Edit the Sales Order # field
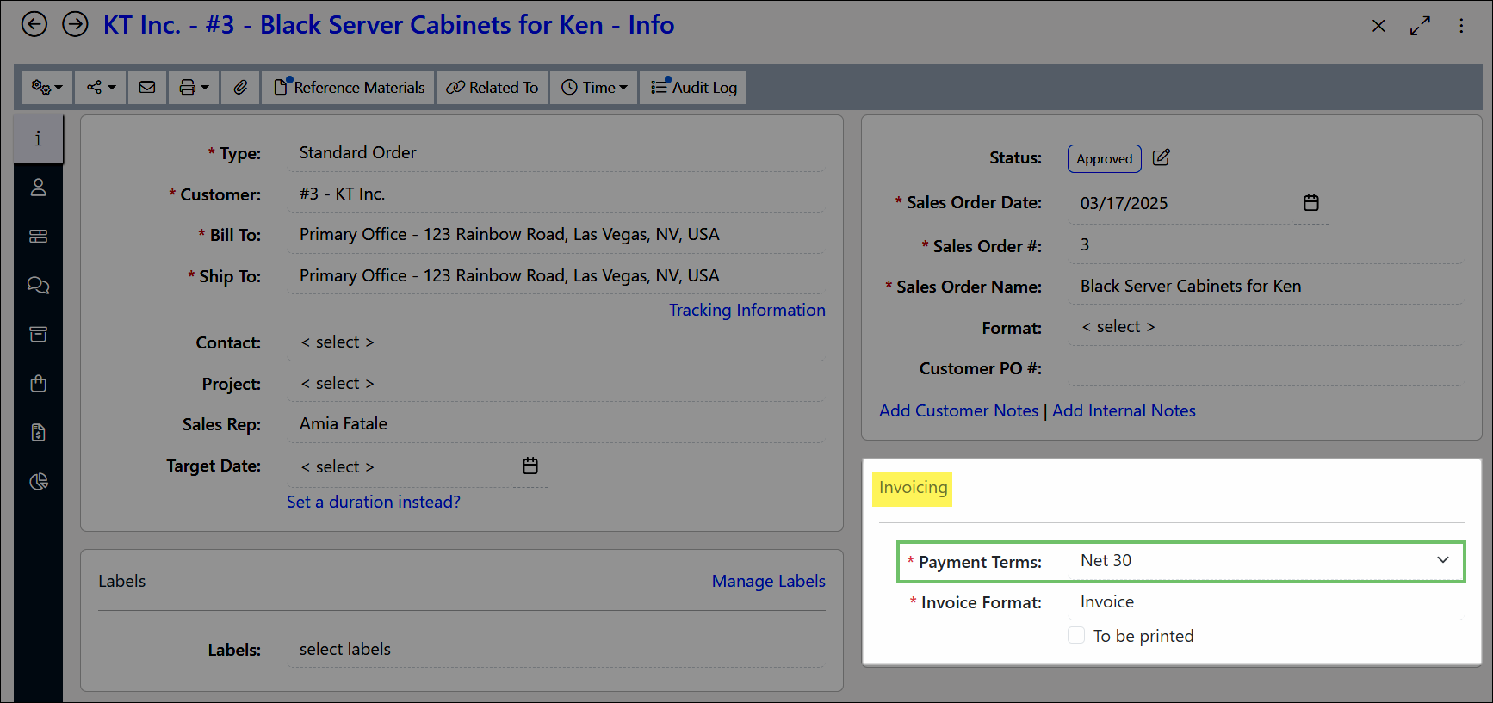The width and height of the screenshot is (1493, 703). 1266,245
